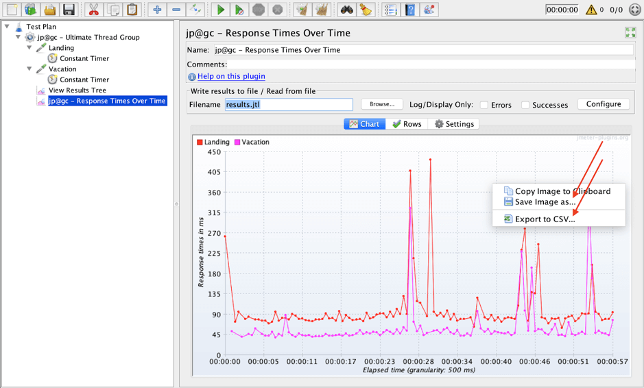
Task: Click the Configure button
Action: point(604,104)
